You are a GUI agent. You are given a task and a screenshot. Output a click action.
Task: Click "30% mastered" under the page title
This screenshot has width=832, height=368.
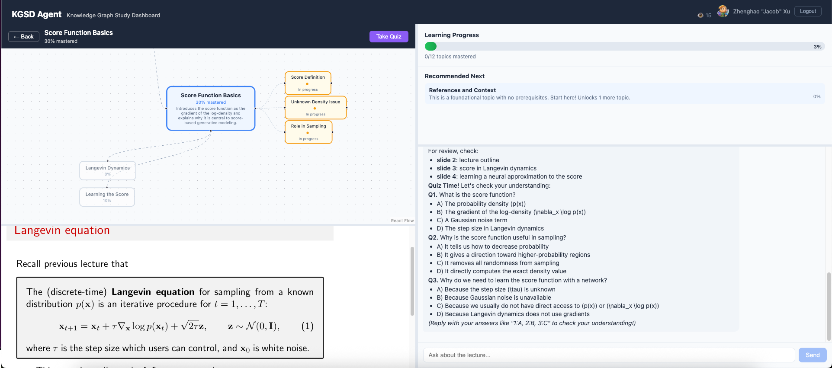[61, 41]
